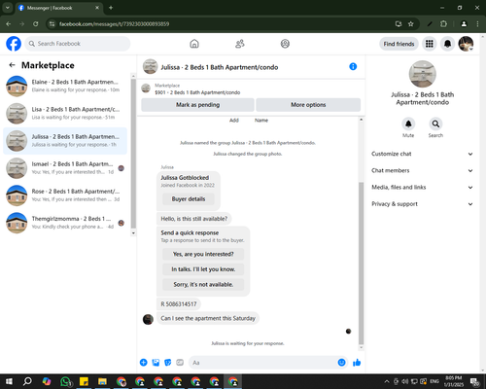Click More options button
This screenshot has height=389, width=486.
click(308, 105)
